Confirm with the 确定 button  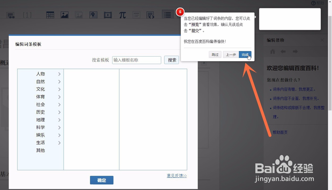click(x=102, y=180)
